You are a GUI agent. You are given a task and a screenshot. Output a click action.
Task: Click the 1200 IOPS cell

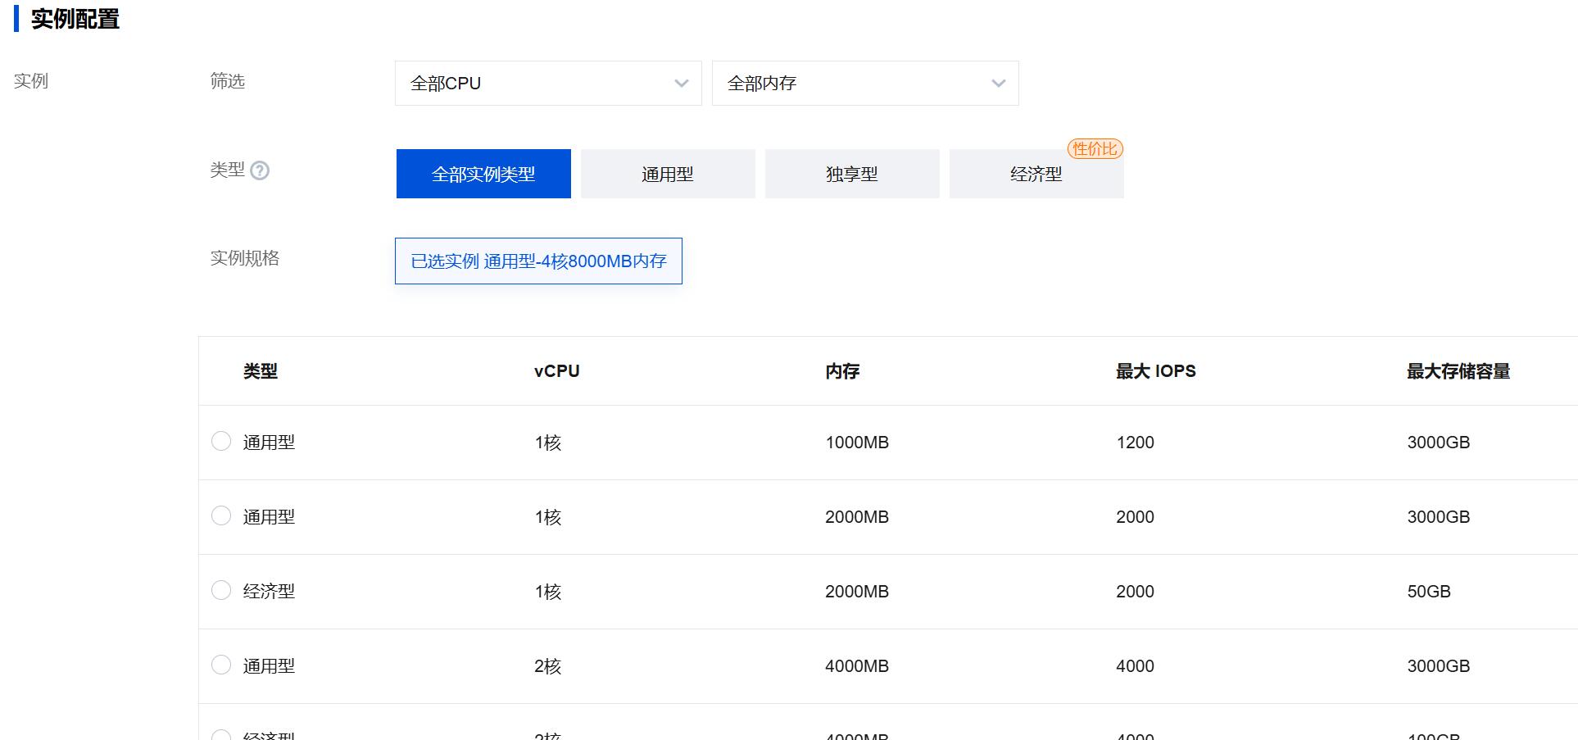click(x=1135, y=443)
